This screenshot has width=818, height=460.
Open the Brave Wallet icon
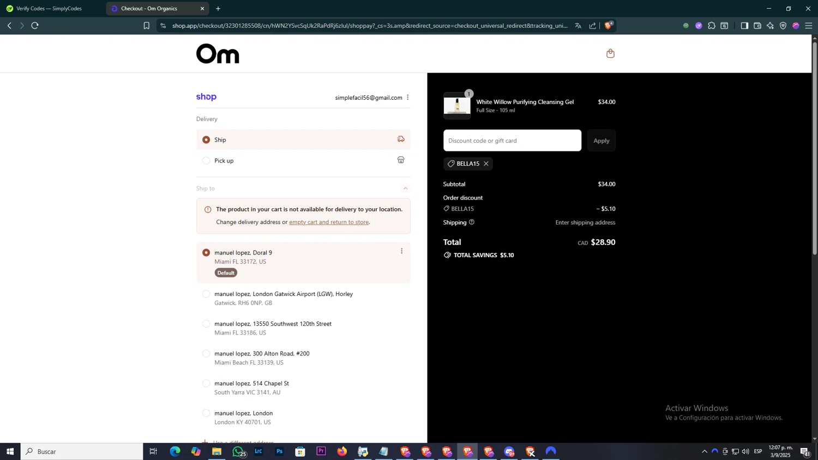(x=757, y=26)
